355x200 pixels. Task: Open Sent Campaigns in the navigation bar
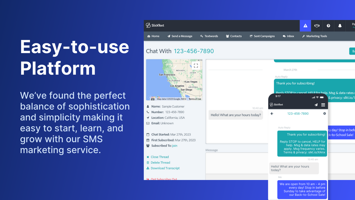[x=262, y=36]
